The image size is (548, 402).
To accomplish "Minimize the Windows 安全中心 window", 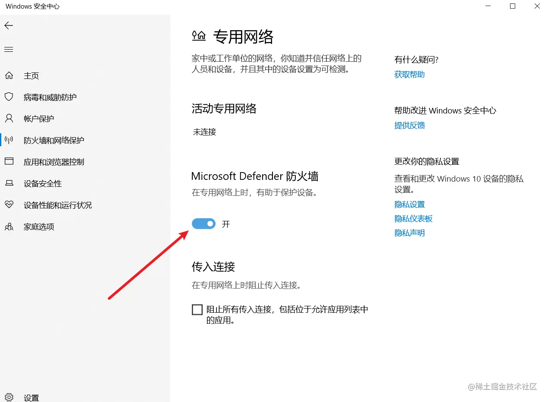I will (x=488, y=6).
